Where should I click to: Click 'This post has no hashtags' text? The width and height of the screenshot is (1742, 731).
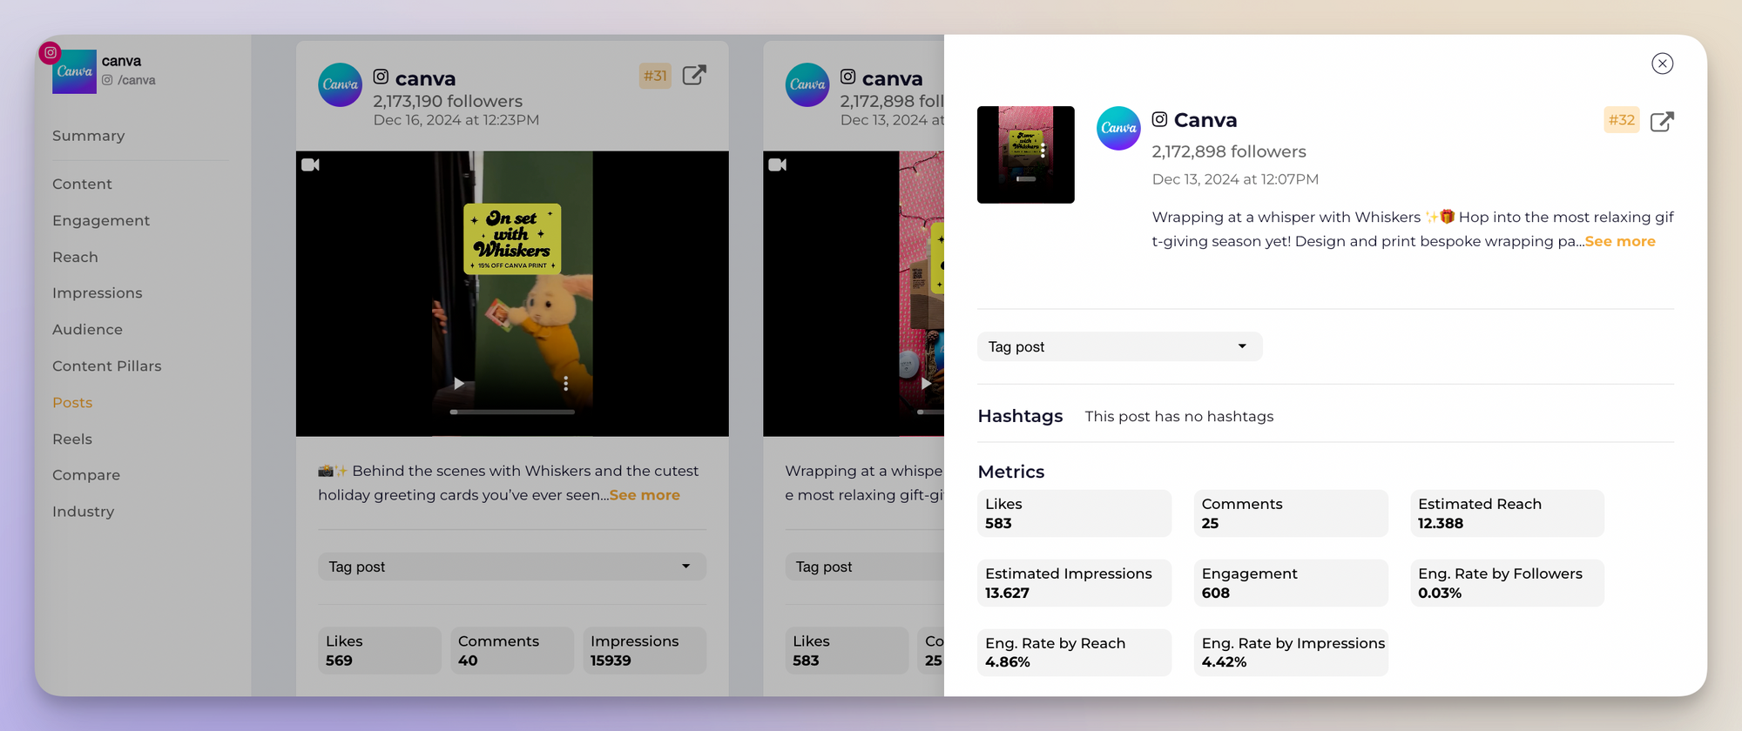coord(1179,417)
